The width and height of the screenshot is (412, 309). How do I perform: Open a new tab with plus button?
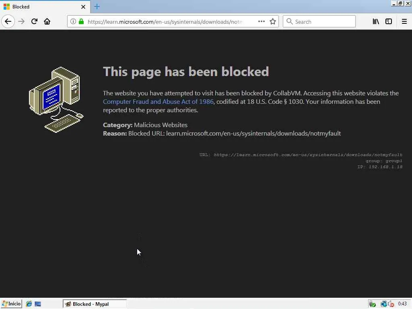pos(97,6)
